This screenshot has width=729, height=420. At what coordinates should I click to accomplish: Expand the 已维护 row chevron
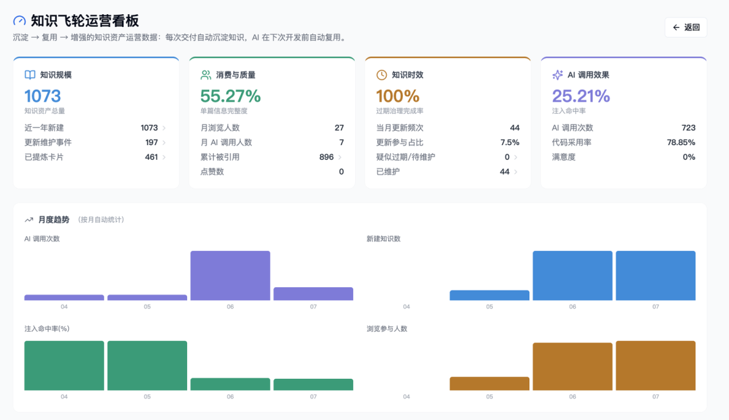(516, 172)
